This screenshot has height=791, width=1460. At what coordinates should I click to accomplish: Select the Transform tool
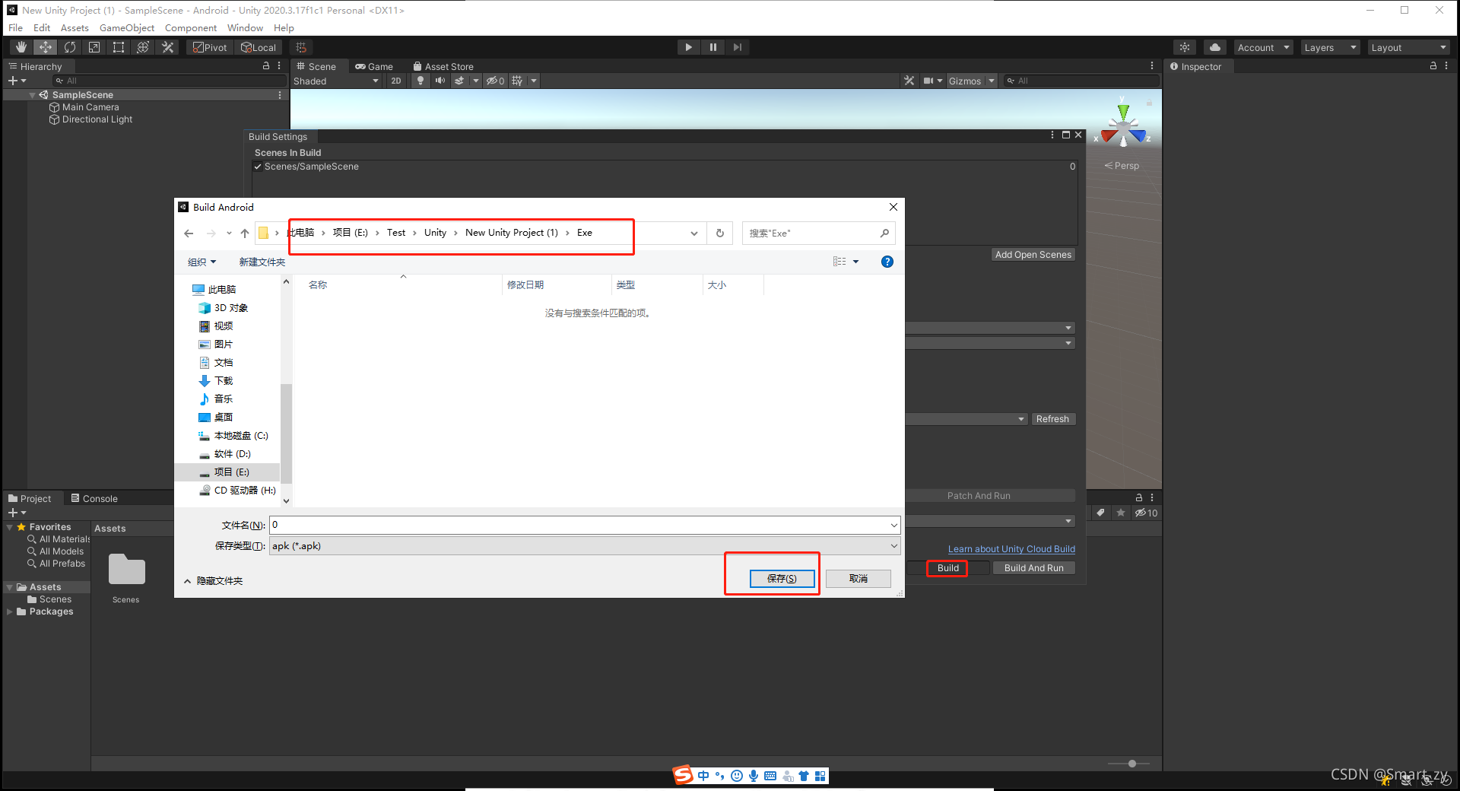[x=143, y=47]
